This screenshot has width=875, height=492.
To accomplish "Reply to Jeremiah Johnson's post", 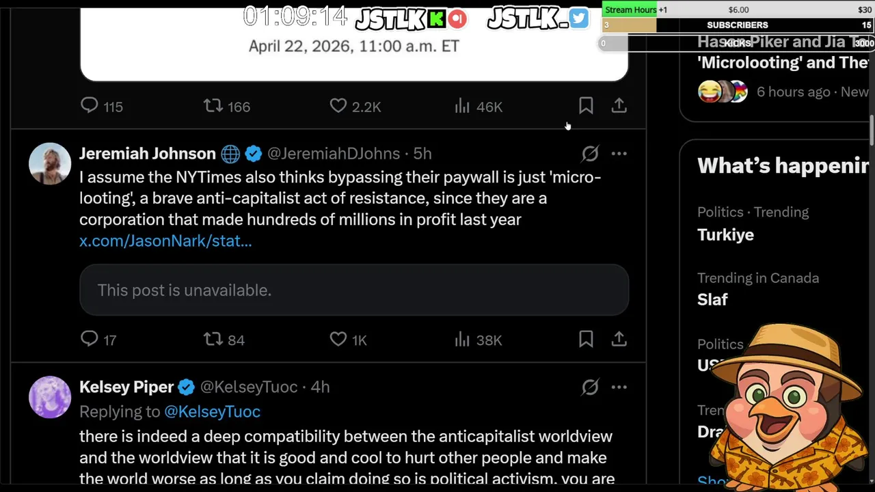I will tap(90, 339).
